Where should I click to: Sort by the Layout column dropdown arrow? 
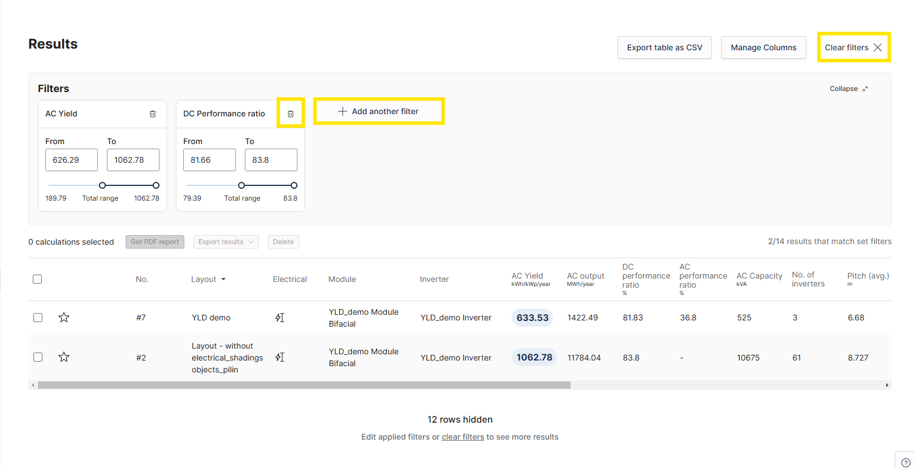click(x=223, y=279)
